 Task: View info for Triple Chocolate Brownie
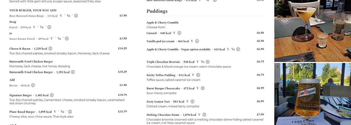point(208,62)
